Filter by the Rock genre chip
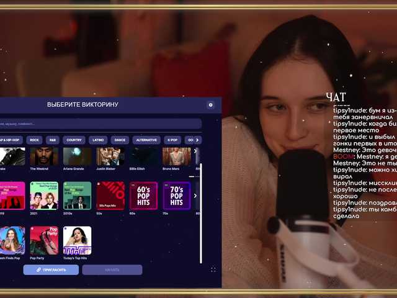 coord(35,140)
